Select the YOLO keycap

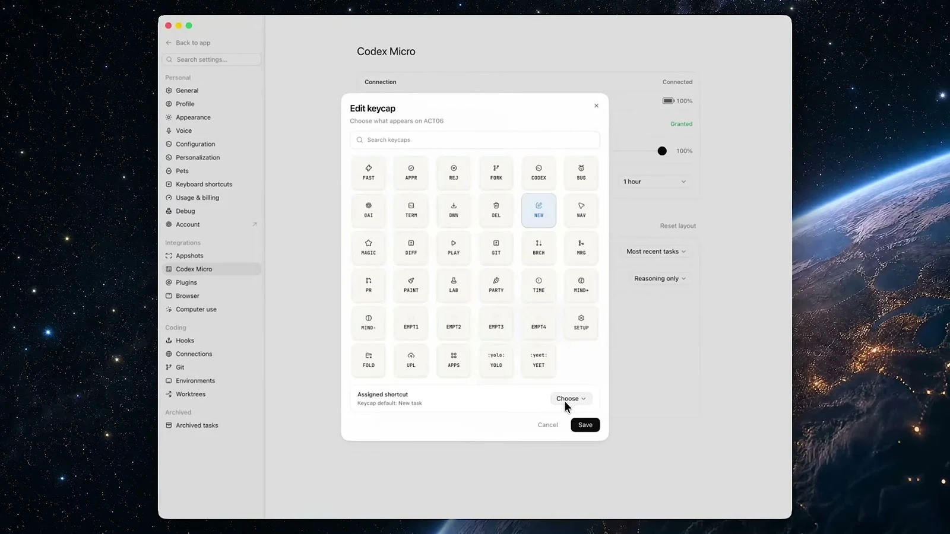coord(496,360)
